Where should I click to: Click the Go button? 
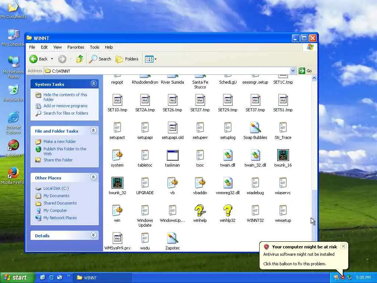[305, 71]
